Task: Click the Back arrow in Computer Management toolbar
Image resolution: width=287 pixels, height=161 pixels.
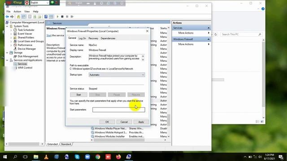Action: click(7, 17)
